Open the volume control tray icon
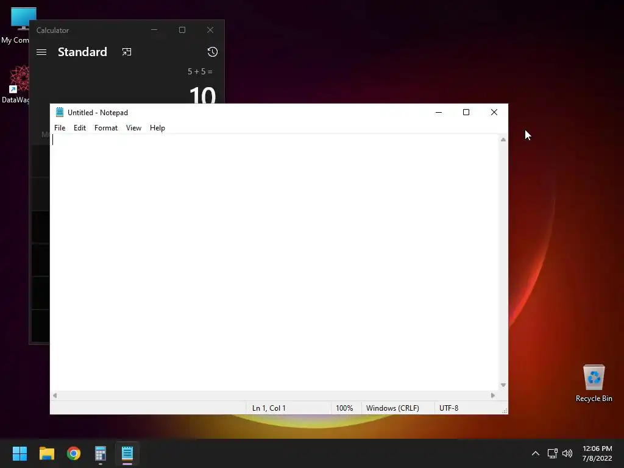 tap(567, 453)
